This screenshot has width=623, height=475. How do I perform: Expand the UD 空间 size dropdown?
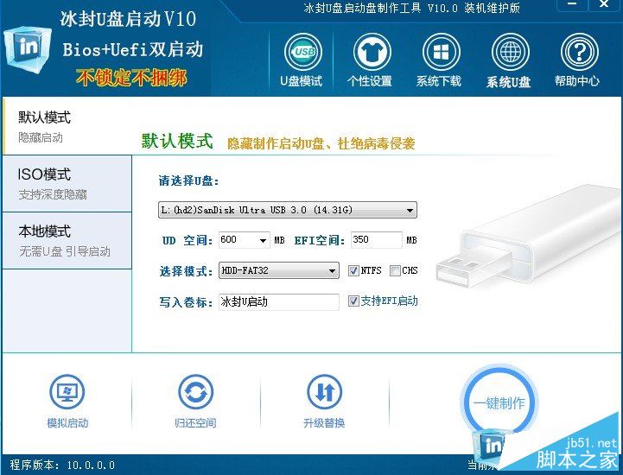tap(263, 240)
